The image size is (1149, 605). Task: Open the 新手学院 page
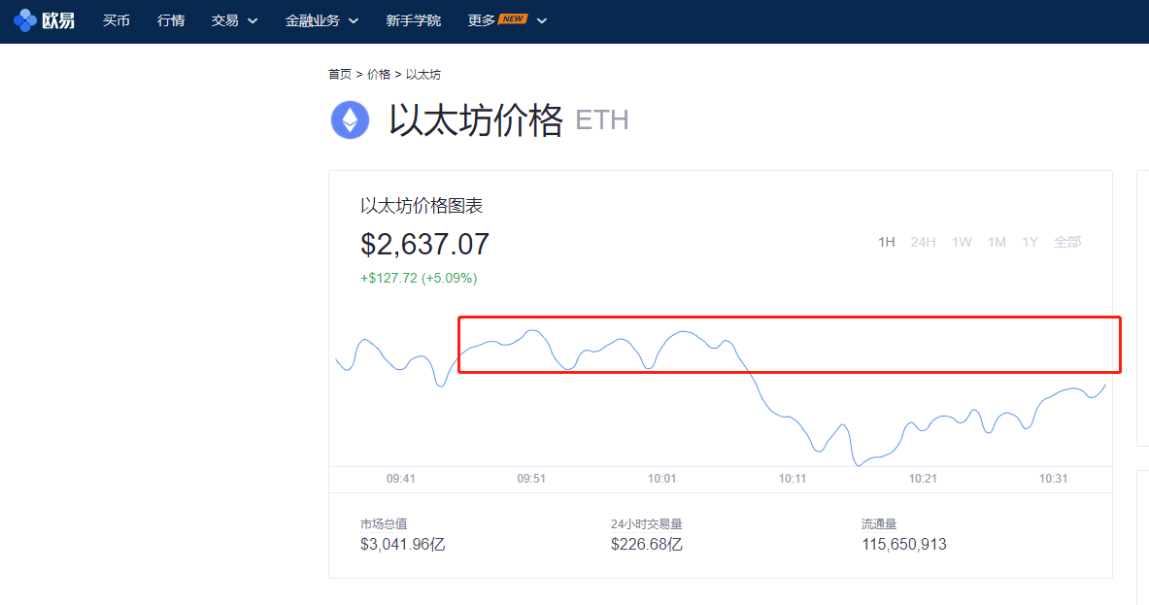413,20
